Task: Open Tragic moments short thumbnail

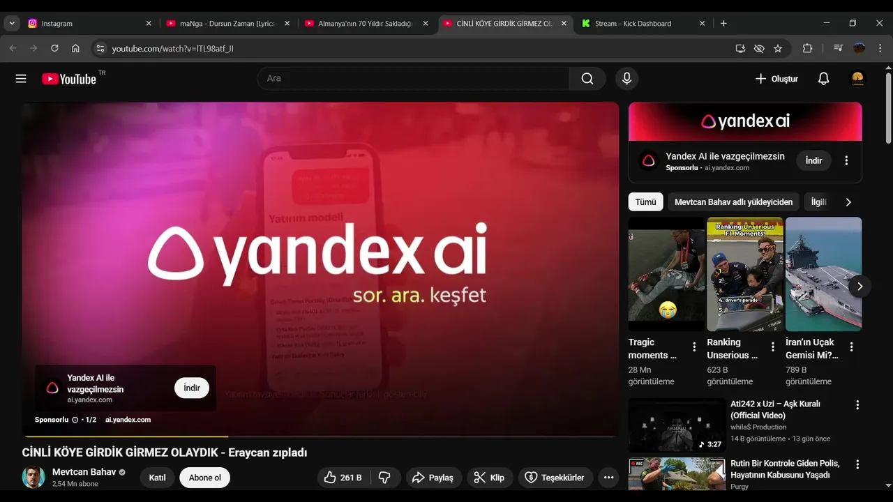Action: point(666,274)
